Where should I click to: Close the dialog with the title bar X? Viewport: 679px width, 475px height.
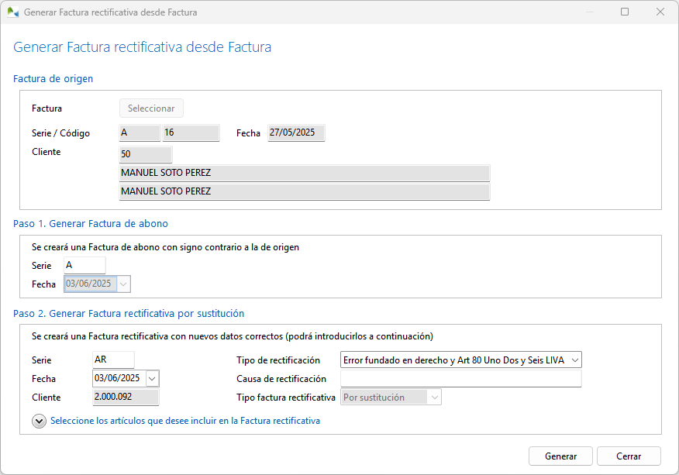pos(660,12)
